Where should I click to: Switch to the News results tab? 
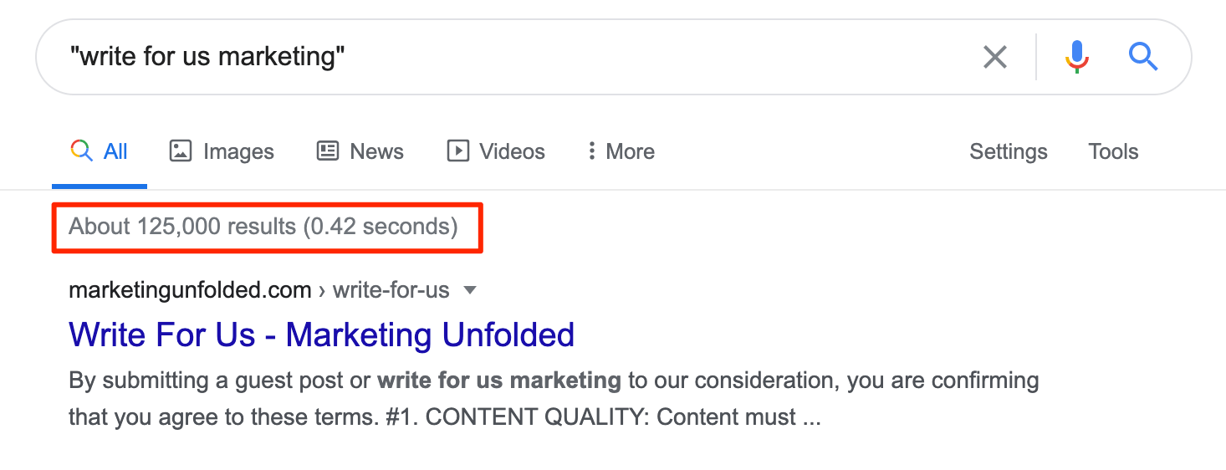coord(376,151)
